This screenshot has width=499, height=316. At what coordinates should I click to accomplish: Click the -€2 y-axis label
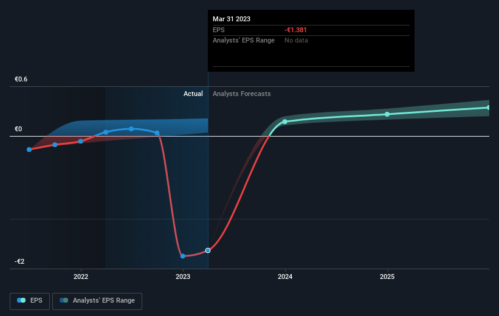(19, 261)
